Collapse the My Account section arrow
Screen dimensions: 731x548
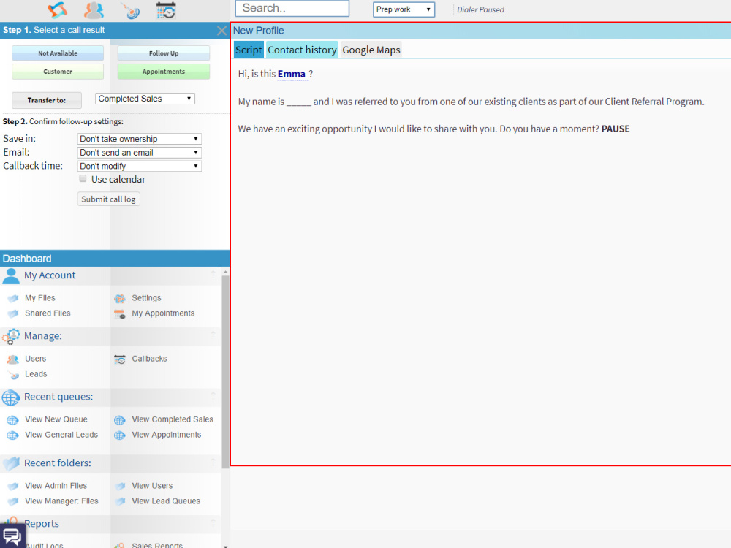click(x=213, y=275)
